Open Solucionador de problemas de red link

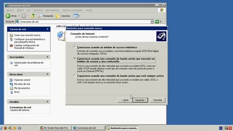point(29,64)
